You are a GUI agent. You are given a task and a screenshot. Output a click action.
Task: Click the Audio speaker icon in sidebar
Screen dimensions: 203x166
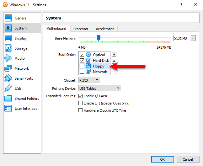coord(8,58)
